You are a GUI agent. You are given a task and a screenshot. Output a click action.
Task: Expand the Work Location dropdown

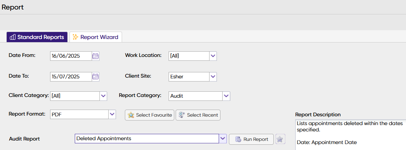pyautogui.click(x=213, y=56)
